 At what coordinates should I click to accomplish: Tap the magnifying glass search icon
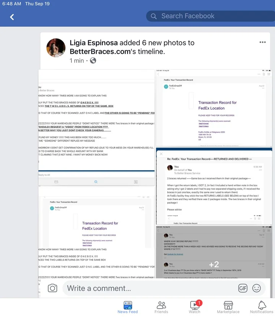(x=154, y=16)
